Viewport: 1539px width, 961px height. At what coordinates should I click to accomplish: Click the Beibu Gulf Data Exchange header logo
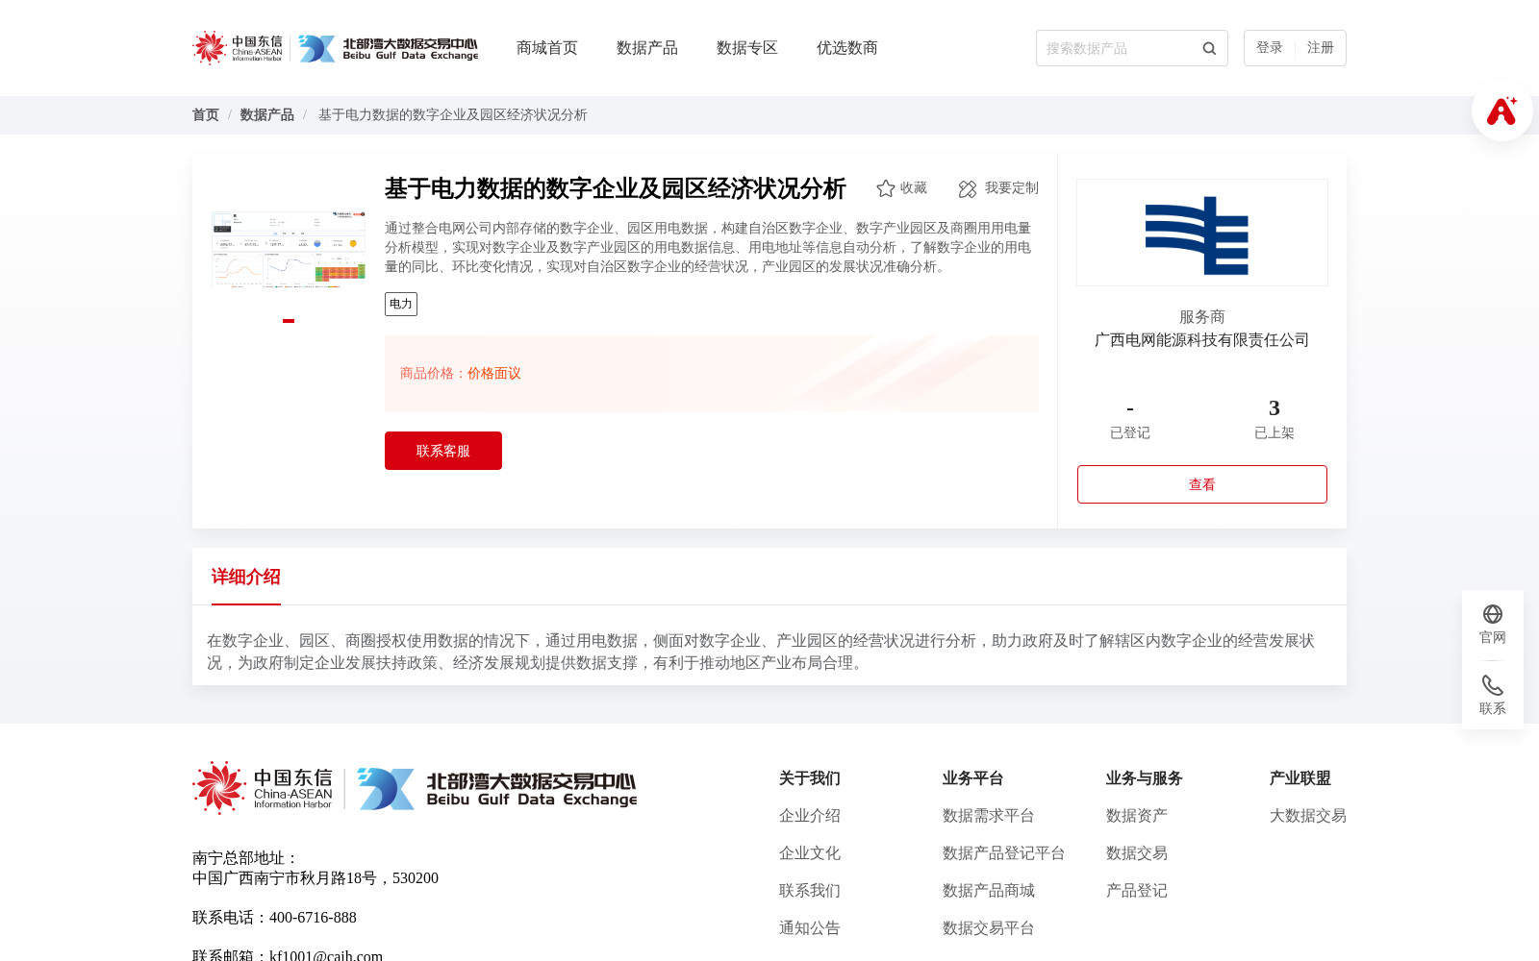pyautogui.click(x=388, y=48)
